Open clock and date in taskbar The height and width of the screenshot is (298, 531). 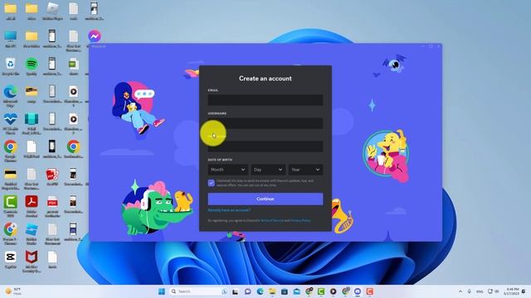512,291
